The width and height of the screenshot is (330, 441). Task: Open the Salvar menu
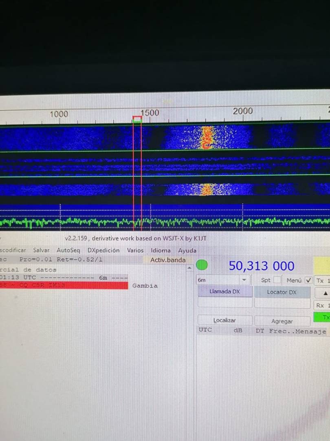tap(41, 250)
